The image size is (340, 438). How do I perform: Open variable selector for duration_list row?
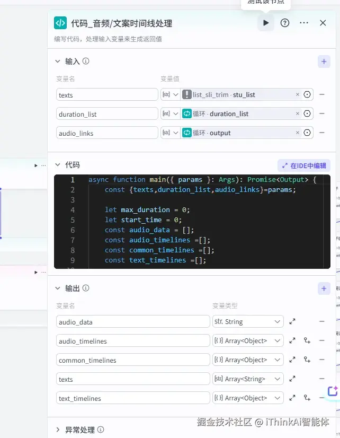tap(307, 113)
